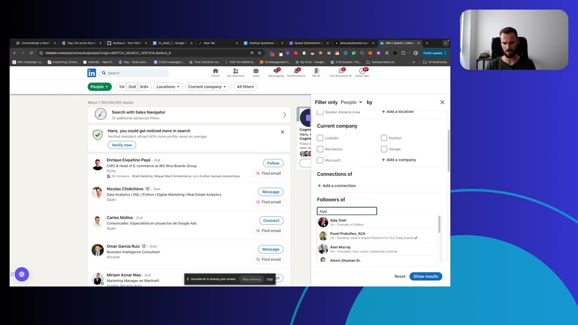This screenshot has width=578, height=325.
Task: Switch to the Nostra.ai browser tab
Action: (x=126, y=43)
